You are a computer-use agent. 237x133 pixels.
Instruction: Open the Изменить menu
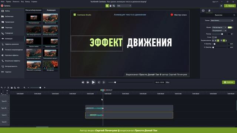pos(16,1)
